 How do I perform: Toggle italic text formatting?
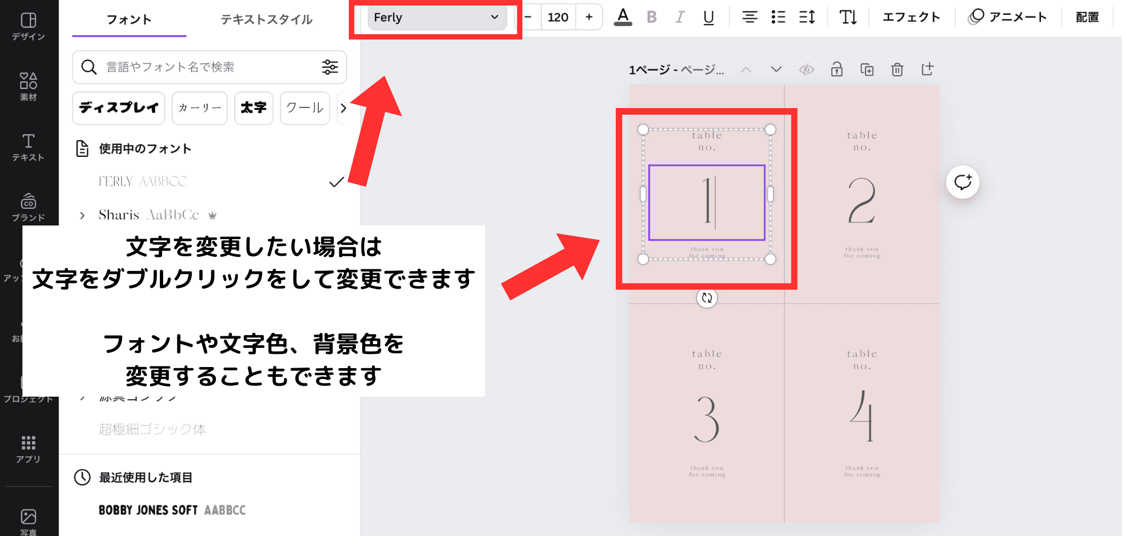coord(680,18)
